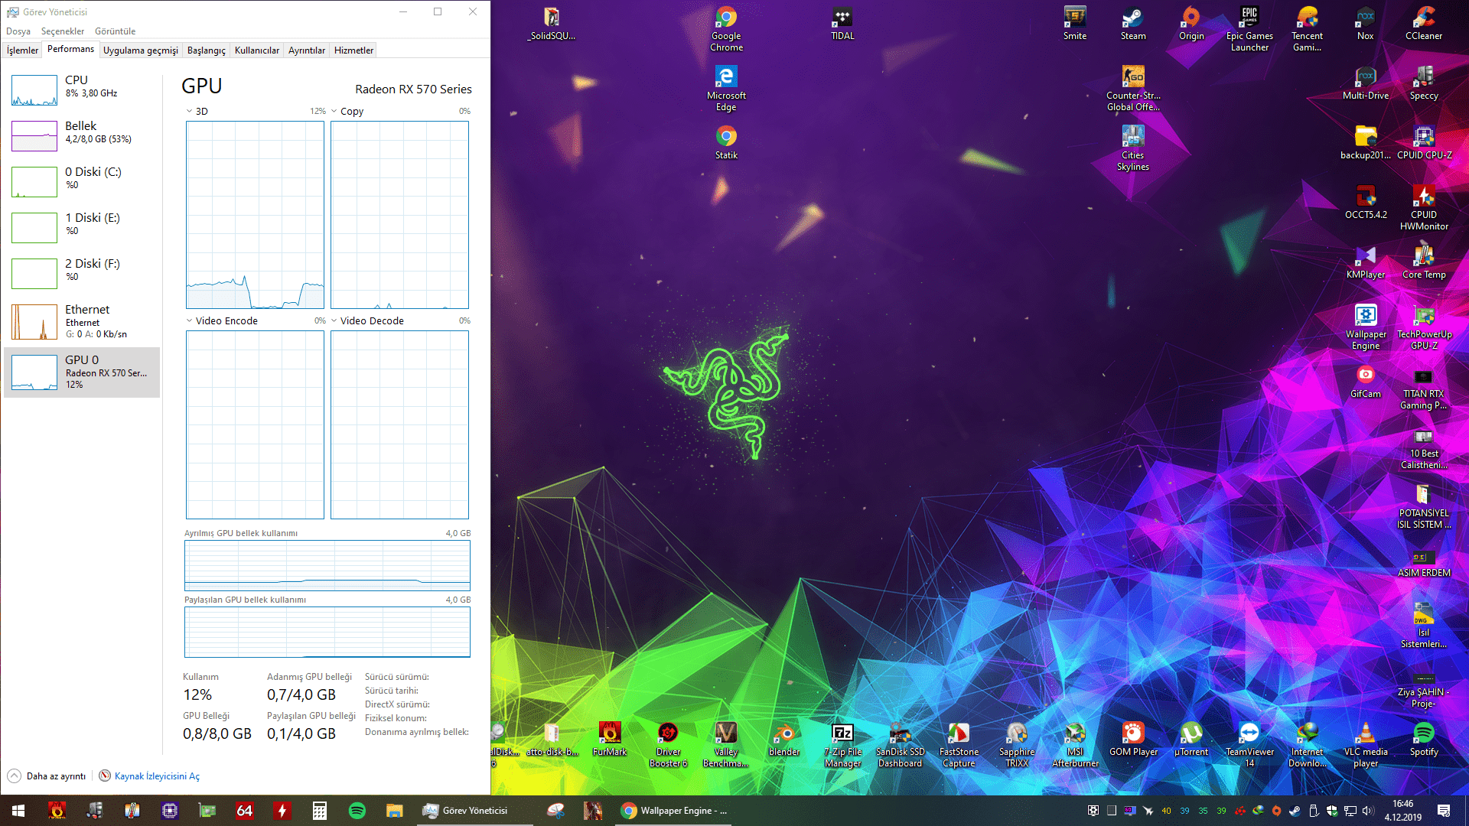Switch to the İşlemler tab
The height and width of the screenshot is (826, 1469).
(x=22, y=50)
